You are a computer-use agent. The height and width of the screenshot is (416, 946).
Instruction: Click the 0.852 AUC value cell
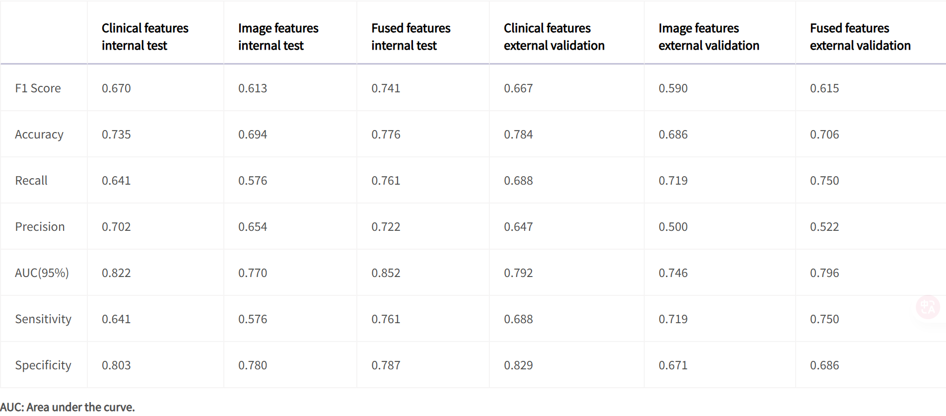point(386,273)
